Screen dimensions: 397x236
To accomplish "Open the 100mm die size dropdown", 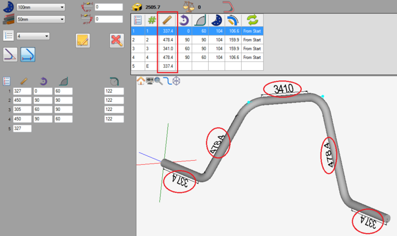I will tap(41, 7).
